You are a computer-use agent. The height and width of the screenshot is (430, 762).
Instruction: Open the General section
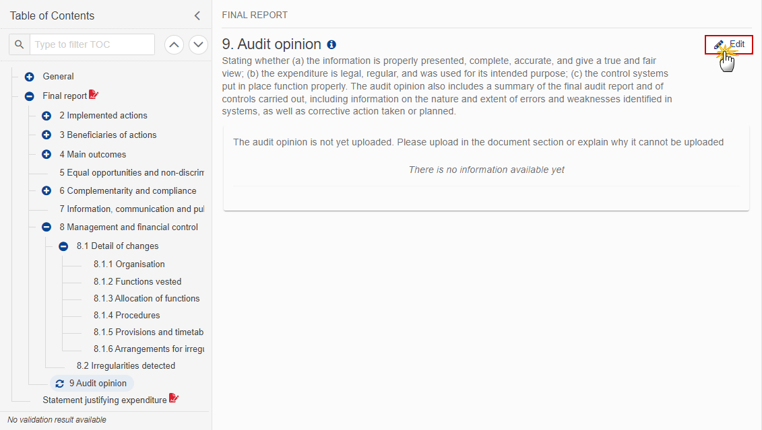[59, 76]
